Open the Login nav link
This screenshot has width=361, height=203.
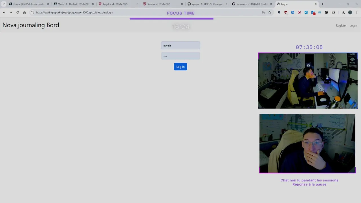click(x=353, y=25)
